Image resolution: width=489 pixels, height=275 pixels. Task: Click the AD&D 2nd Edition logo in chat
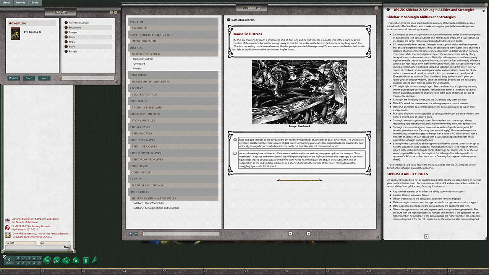click(7, 220)
